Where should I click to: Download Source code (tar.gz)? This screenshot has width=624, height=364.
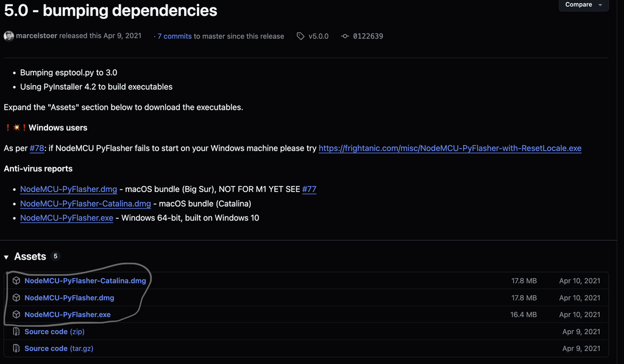click(58, 349)
